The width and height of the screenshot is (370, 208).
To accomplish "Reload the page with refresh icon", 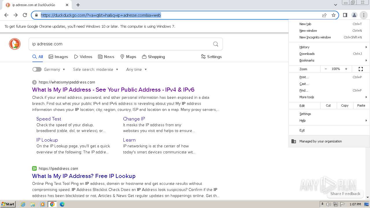I will (x=25, y=15).
